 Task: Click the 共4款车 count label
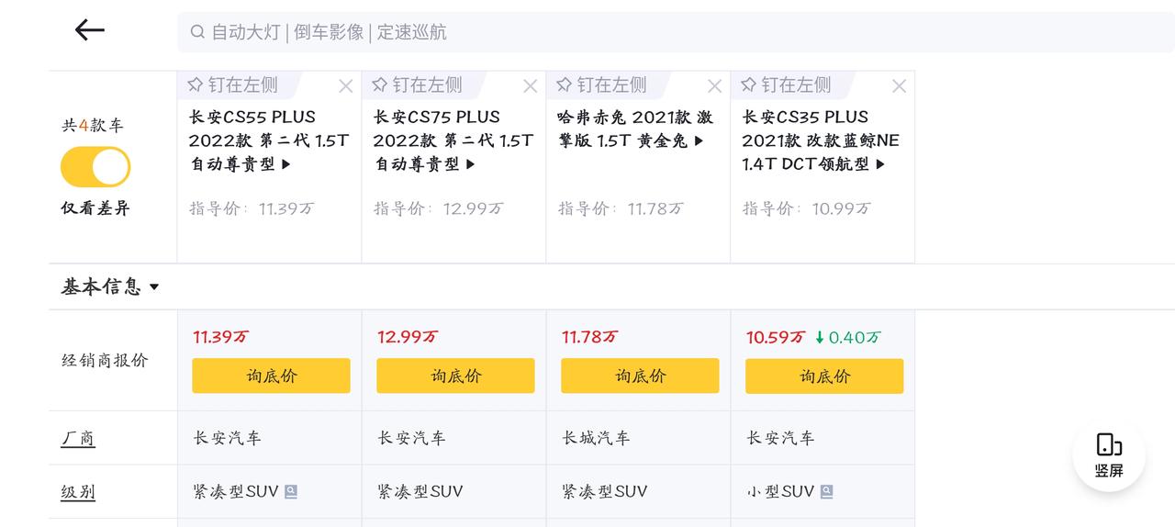[92, 126]
